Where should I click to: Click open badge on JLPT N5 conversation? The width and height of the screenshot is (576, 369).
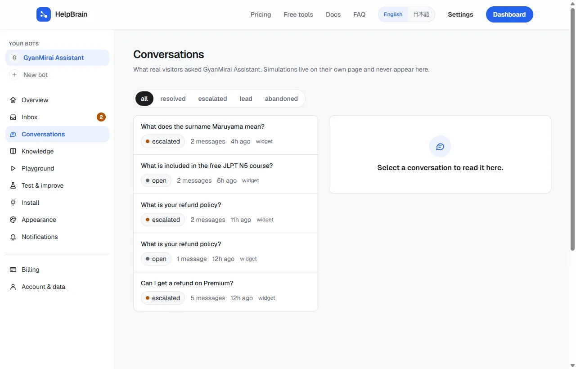click(156, 180)
